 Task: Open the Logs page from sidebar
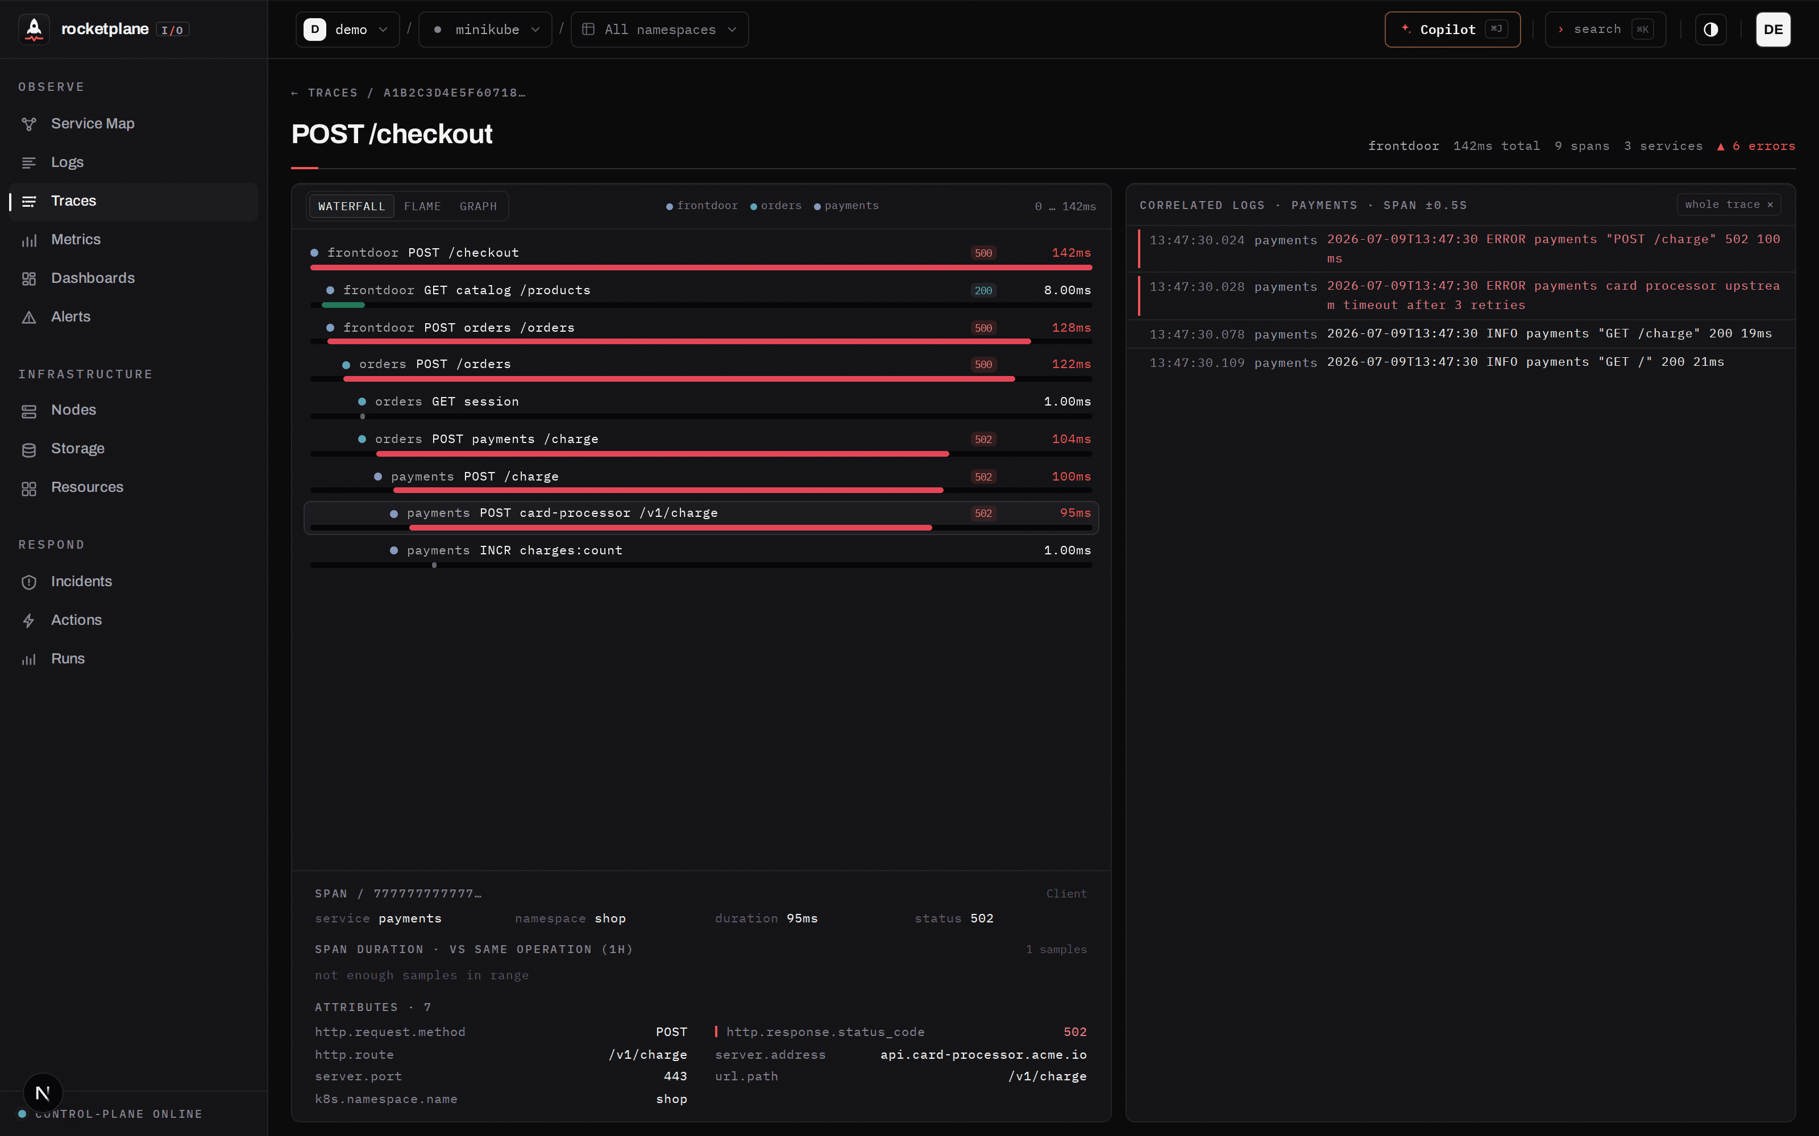click(x=134, y=162)
